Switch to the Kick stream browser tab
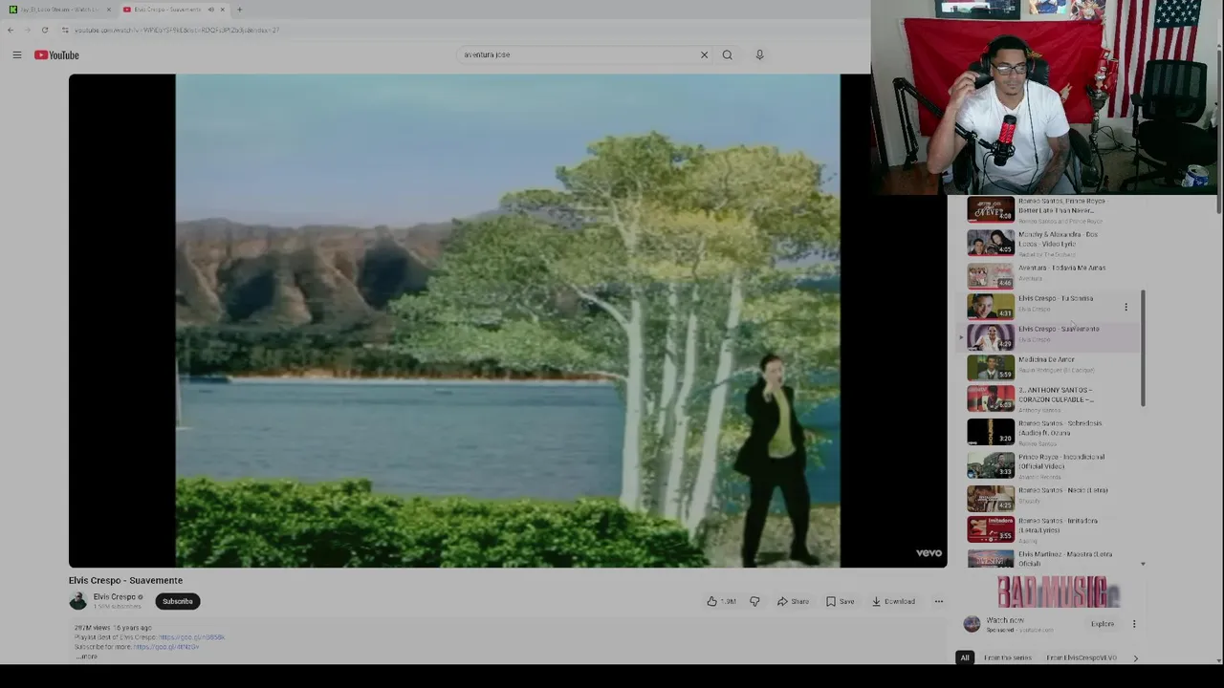1224x688 pixels. pyautogui.click(x=59, y=10)
